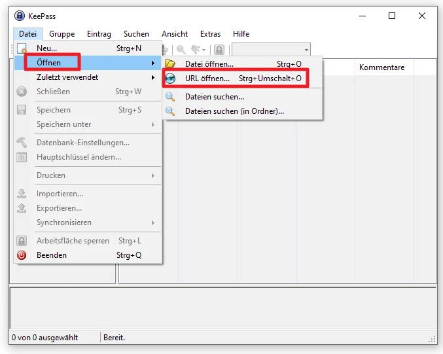Open the Eintrag menu
The width and height of the screenshot is (443, 354).
99,34
